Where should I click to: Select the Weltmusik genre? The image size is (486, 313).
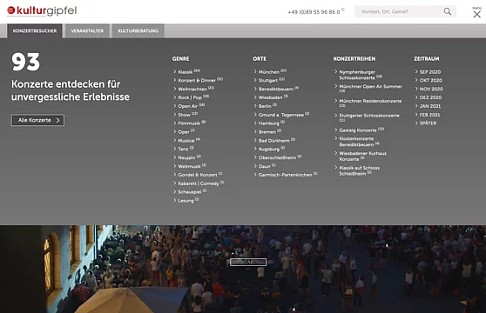pos(190,166)
